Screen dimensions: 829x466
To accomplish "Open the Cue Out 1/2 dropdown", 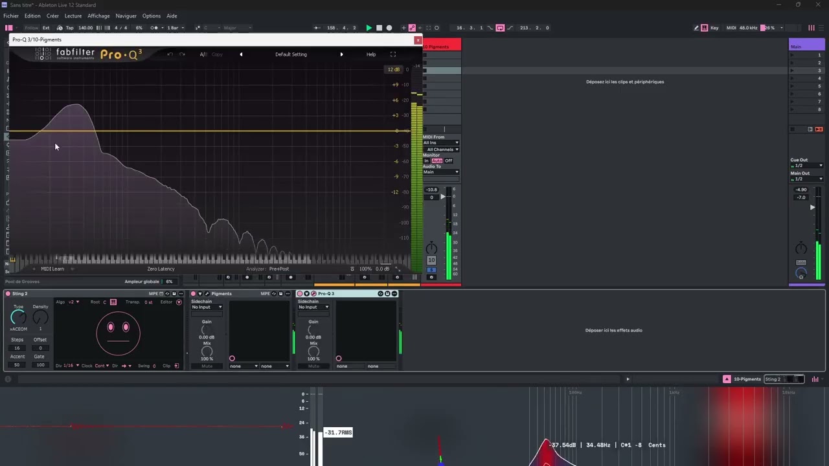I will tap(807, 166).
